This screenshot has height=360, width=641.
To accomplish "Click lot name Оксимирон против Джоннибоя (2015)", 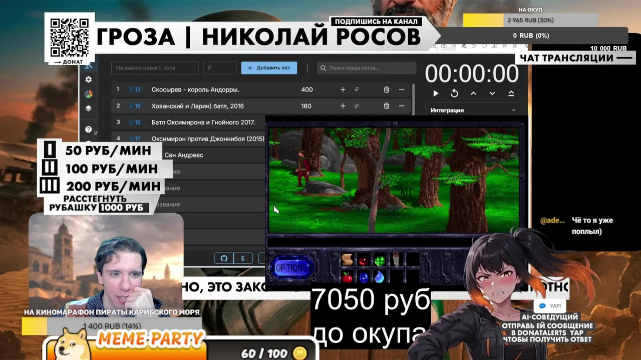I will click(x=208, y=138).
